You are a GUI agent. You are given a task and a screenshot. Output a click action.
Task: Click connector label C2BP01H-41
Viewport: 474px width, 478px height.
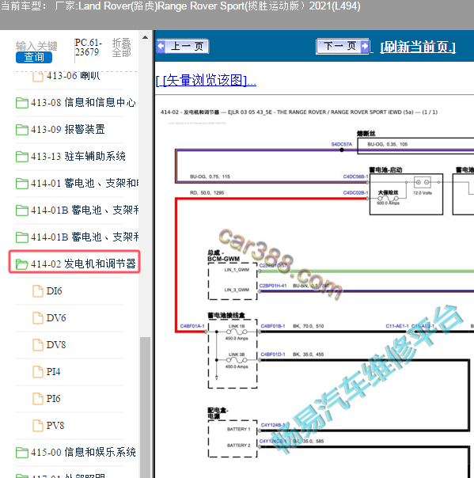pyautogui.click(x=273, y=286)
